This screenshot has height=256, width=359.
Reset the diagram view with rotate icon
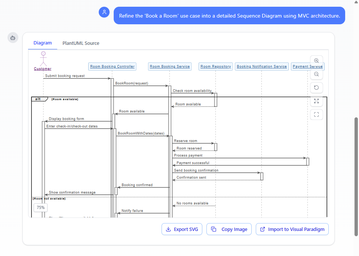click(x=316, y=88)
